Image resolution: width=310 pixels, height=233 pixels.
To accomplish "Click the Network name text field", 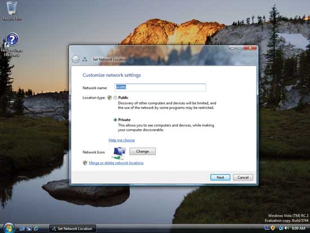I will 160,87.
